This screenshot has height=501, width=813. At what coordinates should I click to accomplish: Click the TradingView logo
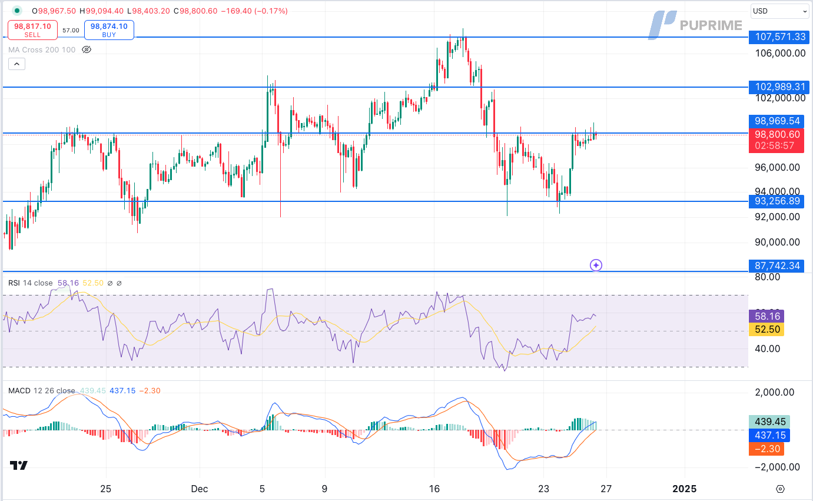pyautogui.click(x=19, y=465)
